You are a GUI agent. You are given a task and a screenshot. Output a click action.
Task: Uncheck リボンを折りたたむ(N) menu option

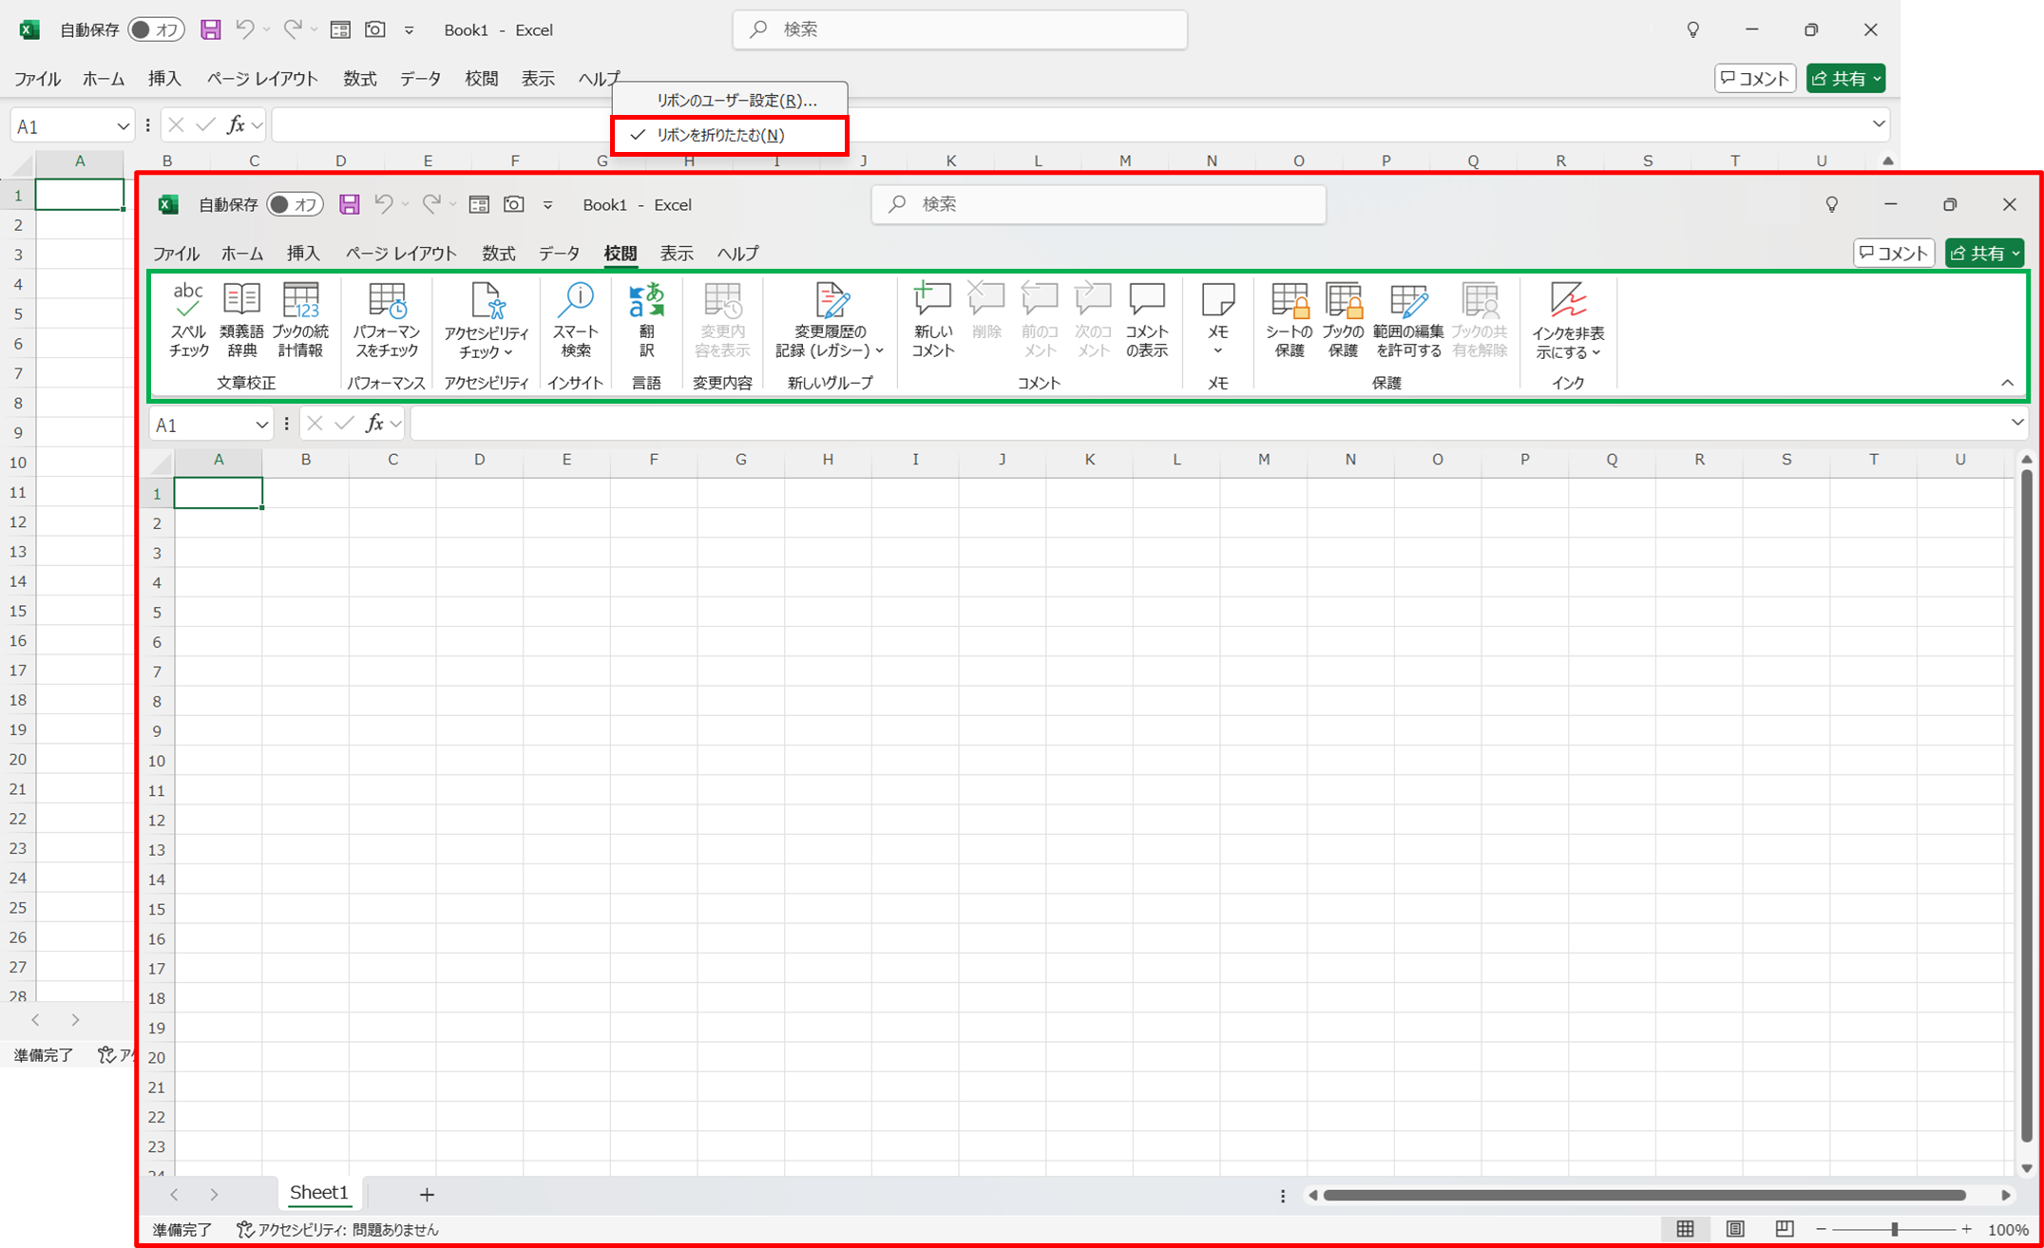(x=730, y=135)
